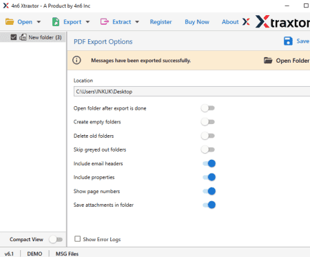
Task: Click the Buy Now link
Action: point(197,22)
